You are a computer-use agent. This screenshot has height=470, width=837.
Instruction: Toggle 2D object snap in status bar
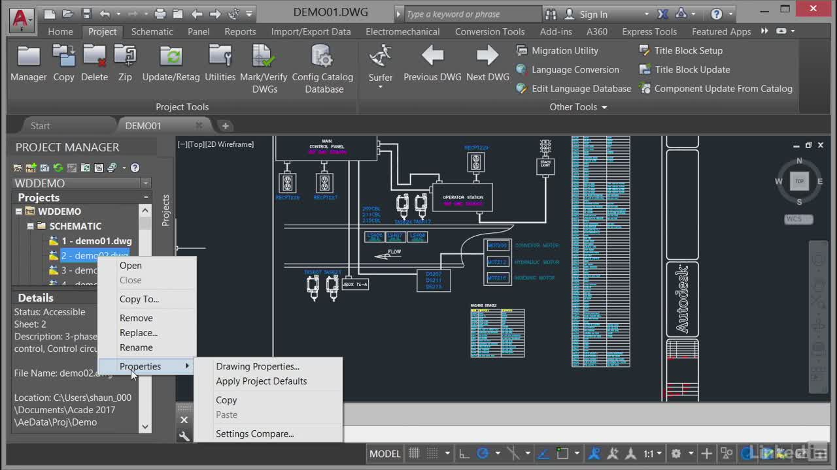pyautogui.click(x=562, y=453)
